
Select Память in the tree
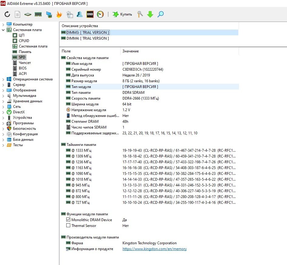tap(25, 52)
